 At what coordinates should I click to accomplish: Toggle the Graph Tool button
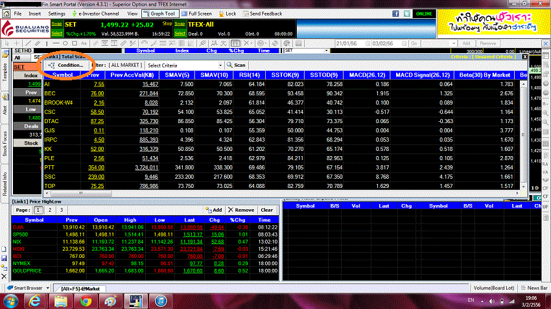[x=159, y=14]
